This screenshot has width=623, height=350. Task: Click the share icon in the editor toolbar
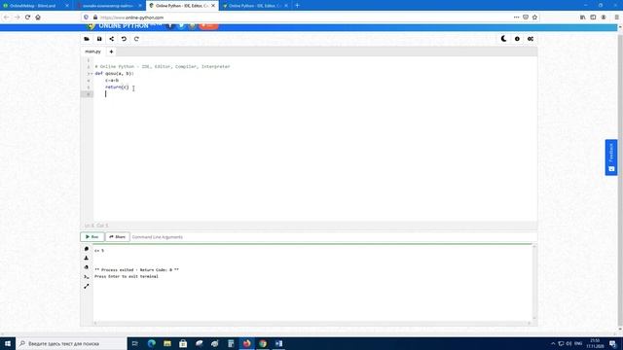pos(112,39)
